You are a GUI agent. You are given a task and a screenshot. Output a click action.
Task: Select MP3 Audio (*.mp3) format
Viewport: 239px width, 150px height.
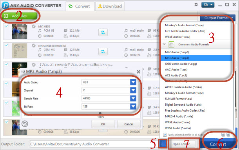[x=196, y=58]
